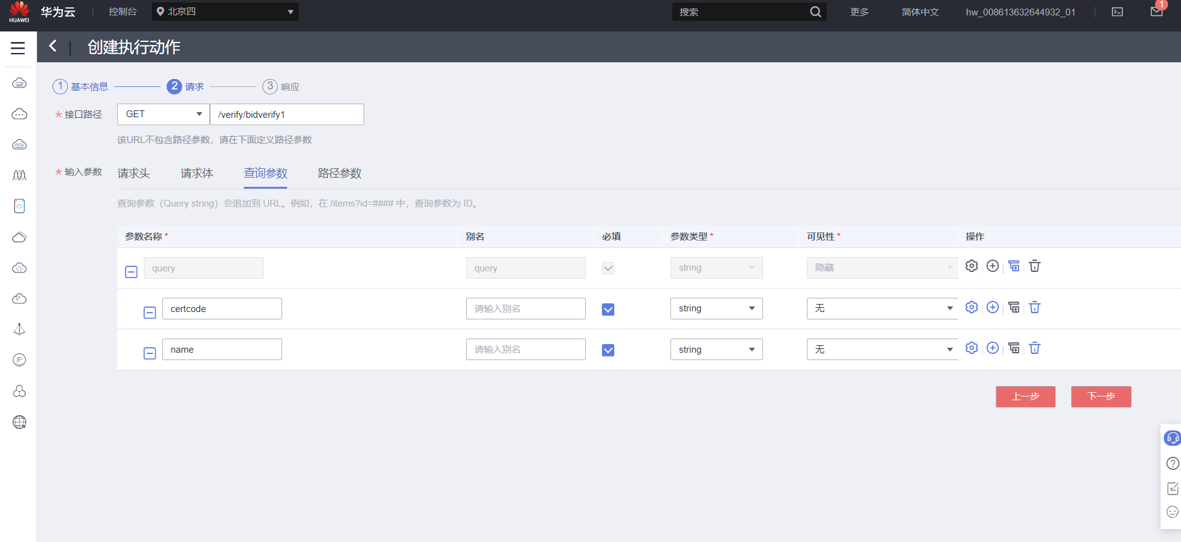This screenshot has width=1181, height=542.
Task: Open the visibility dropdown for name
Action: click(x=882, y=350)
